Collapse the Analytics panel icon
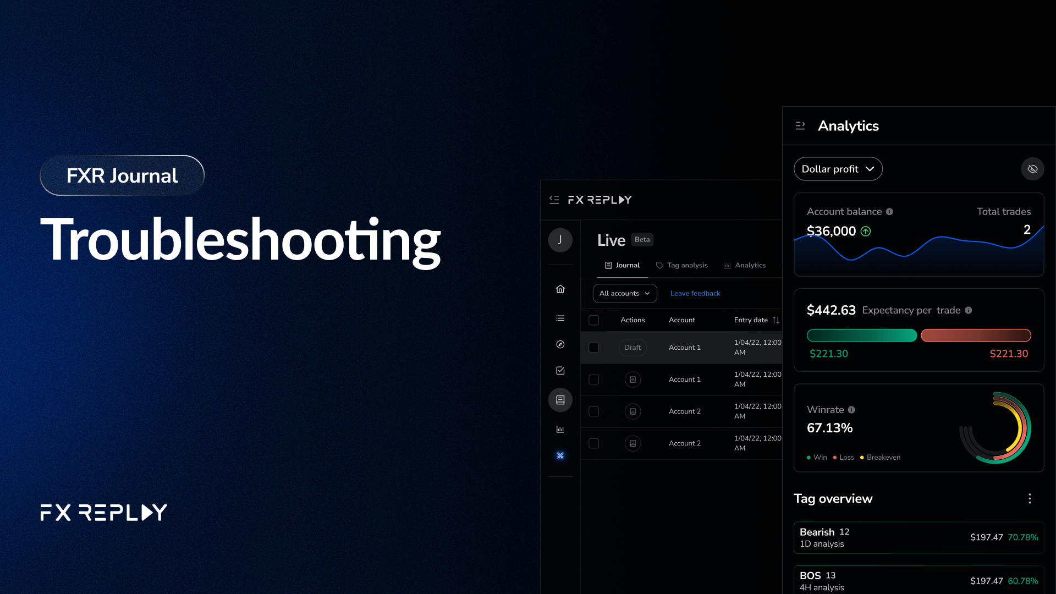Image resolution: width=1056 pixels, height=594 pixels. click(800, 126)
